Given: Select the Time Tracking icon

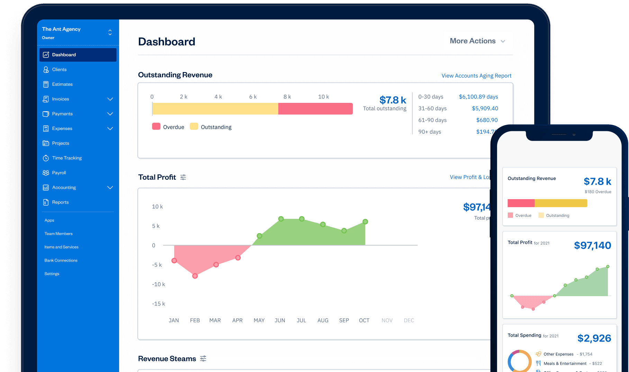Looking at the screenshot, I should click(x=46, y=158).
